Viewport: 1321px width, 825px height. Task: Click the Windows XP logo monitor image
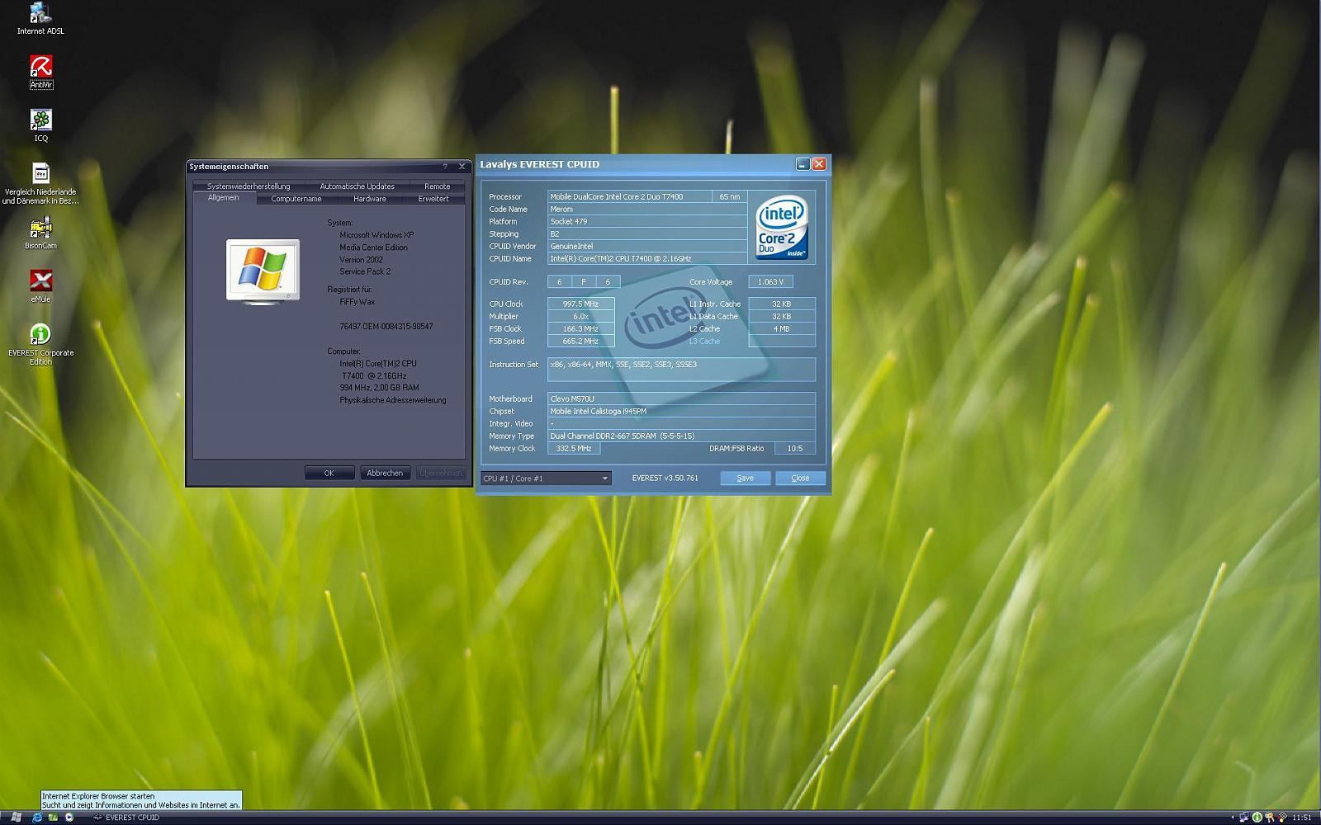click(x=263, y=271)
